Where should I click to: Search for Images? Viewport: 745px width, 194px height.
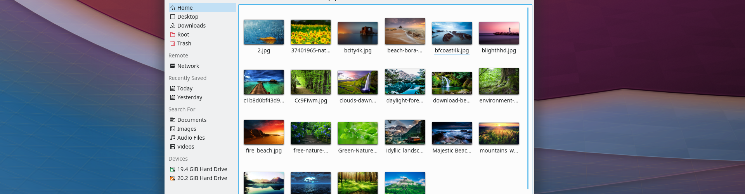click(x=187, y=129)
